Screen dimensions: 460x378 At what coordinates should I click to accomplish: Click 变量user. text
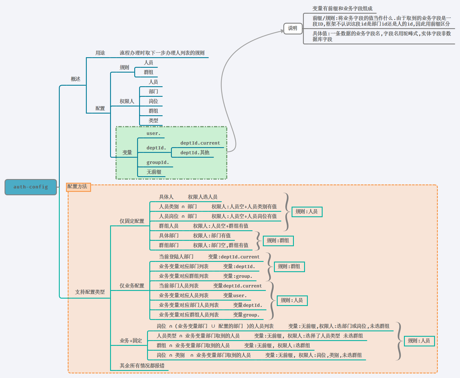[x=235, y=296]
